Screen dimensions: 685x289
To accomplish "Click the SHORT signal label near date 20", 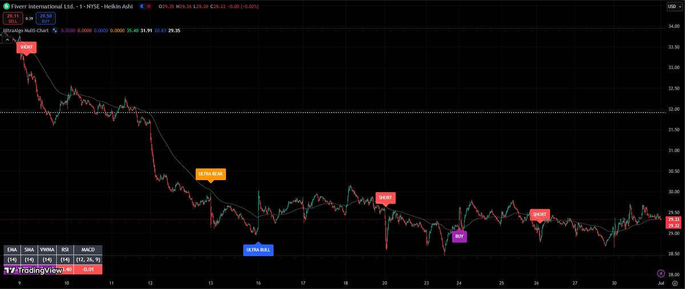I will (385, 198).
